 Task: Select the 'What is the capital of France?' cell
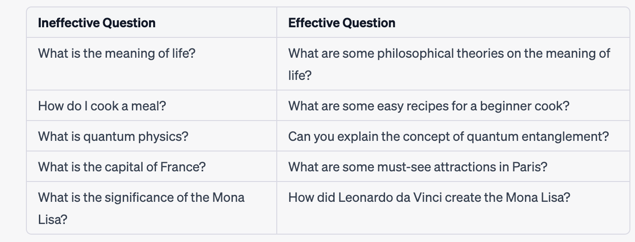[x=152, y=166]
